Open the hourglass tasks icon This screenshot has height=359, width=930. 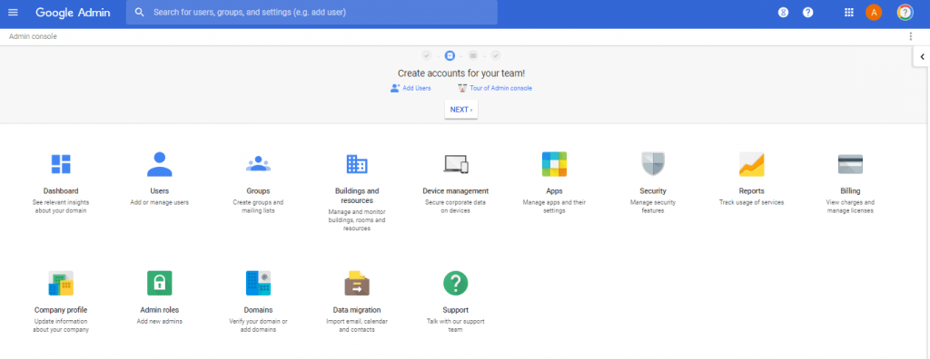tap(784, 13)
